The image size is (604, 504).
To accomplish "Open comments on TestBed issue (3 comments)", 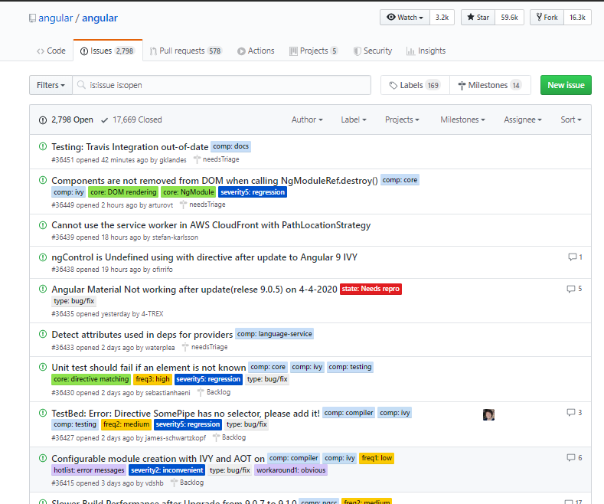I will click(x=574, y=413).
